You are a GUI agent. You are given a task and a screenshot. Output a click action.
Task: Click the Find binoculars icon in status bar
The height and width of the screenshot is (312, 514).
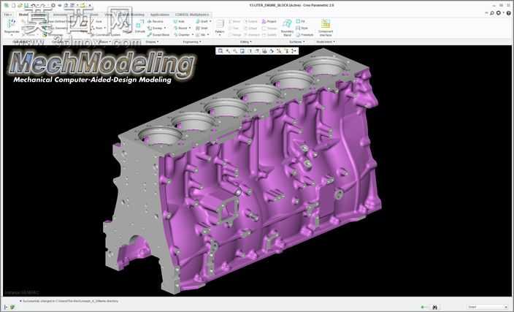[x=434, y=307]
